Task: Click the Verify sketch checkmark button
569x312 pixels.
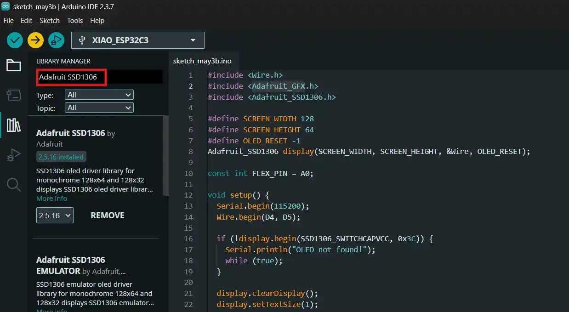Action: click(x=15, y=40)
